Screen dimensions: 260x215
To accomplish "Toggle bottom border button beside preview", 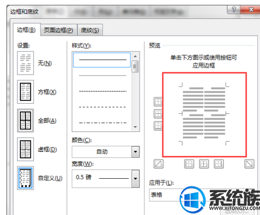I will point(158,126).
